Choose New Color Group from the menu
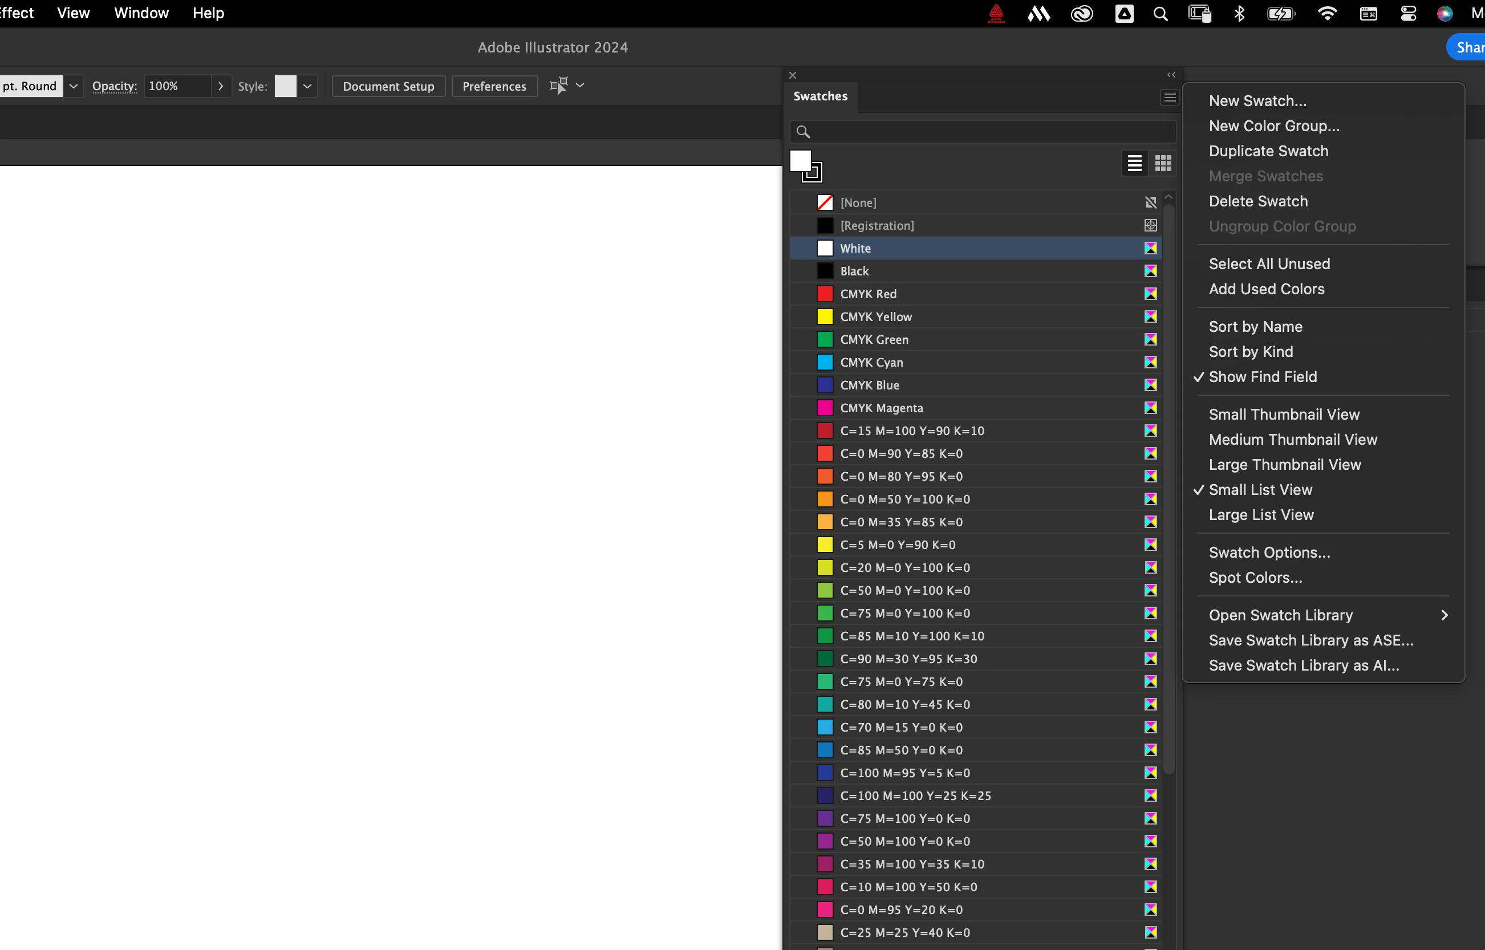 click(1274, 126)
